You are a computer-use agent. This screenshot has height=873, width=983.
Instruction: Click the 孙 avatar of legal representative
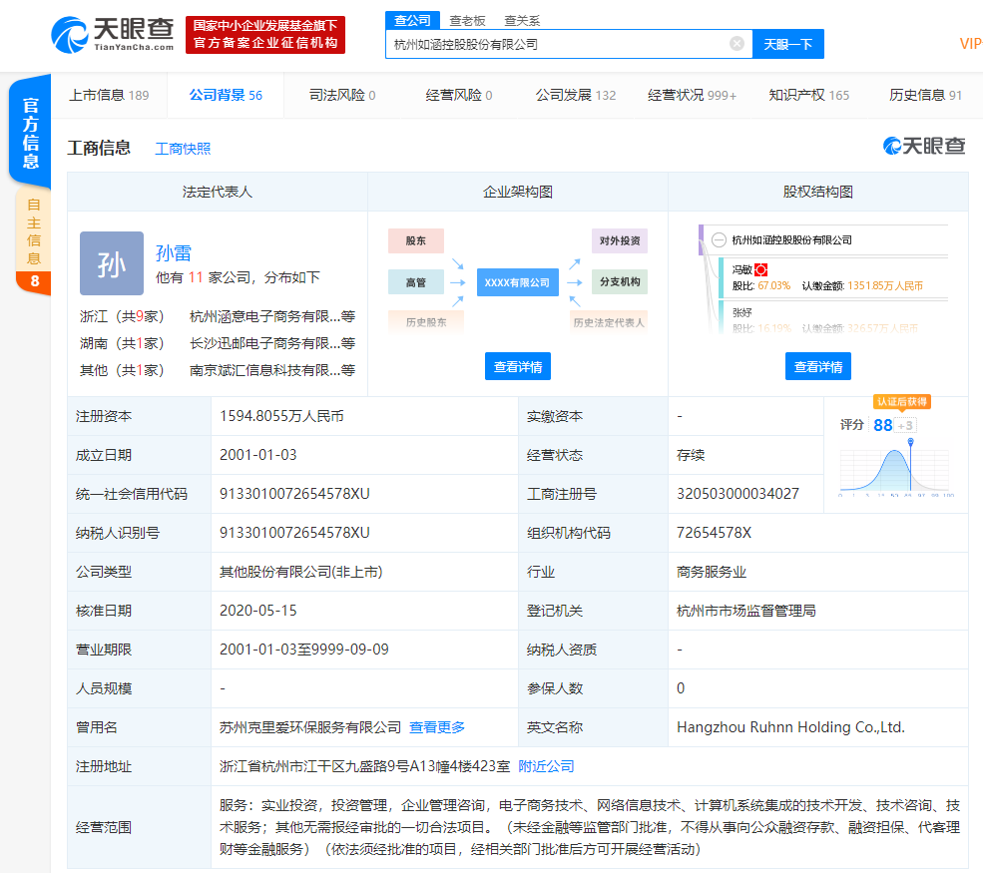(111, 263)
